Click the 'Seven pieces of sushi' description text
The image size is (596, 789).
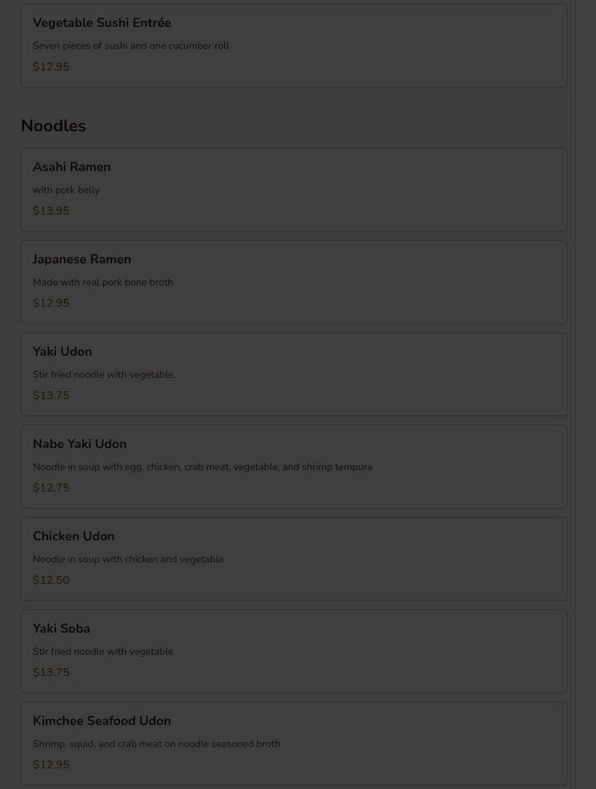[131, 45]
